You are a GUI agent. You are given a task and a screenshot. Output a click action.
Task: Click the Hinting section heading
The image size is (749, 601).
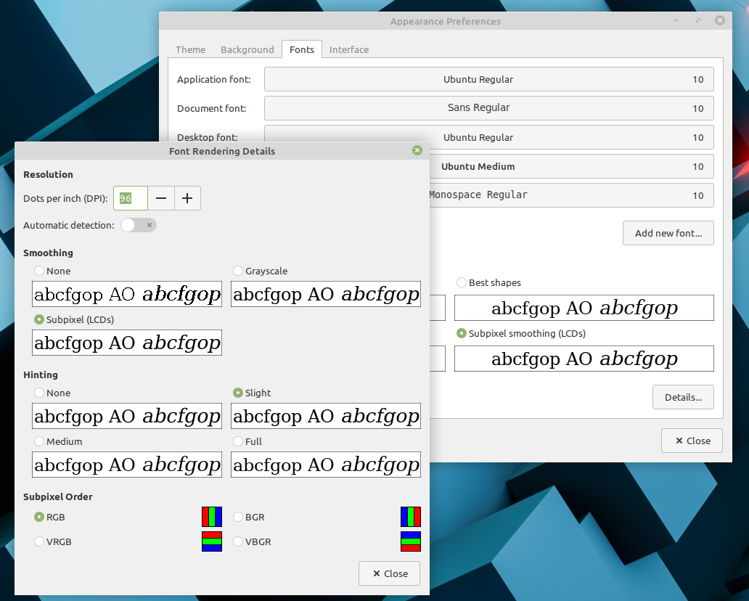click(x=41, y=375)
